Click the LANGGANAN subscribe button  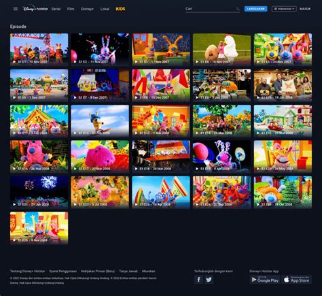point(255,9)
